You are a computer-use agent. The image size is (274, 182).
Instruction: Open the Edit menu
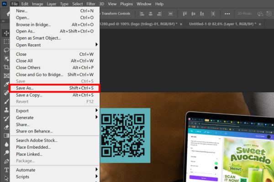click(x=25, y=4)
